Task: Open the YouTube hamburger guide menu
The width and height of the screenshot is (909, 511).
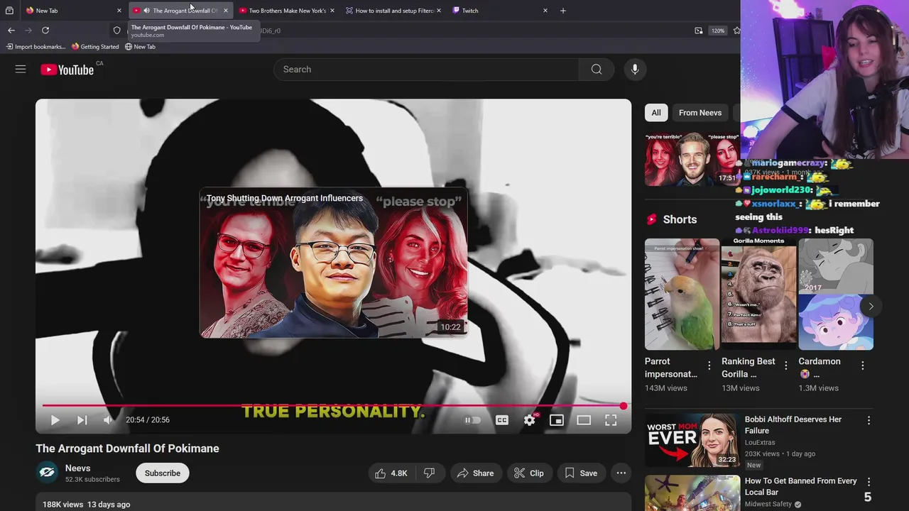Action: tap(21, 69)
